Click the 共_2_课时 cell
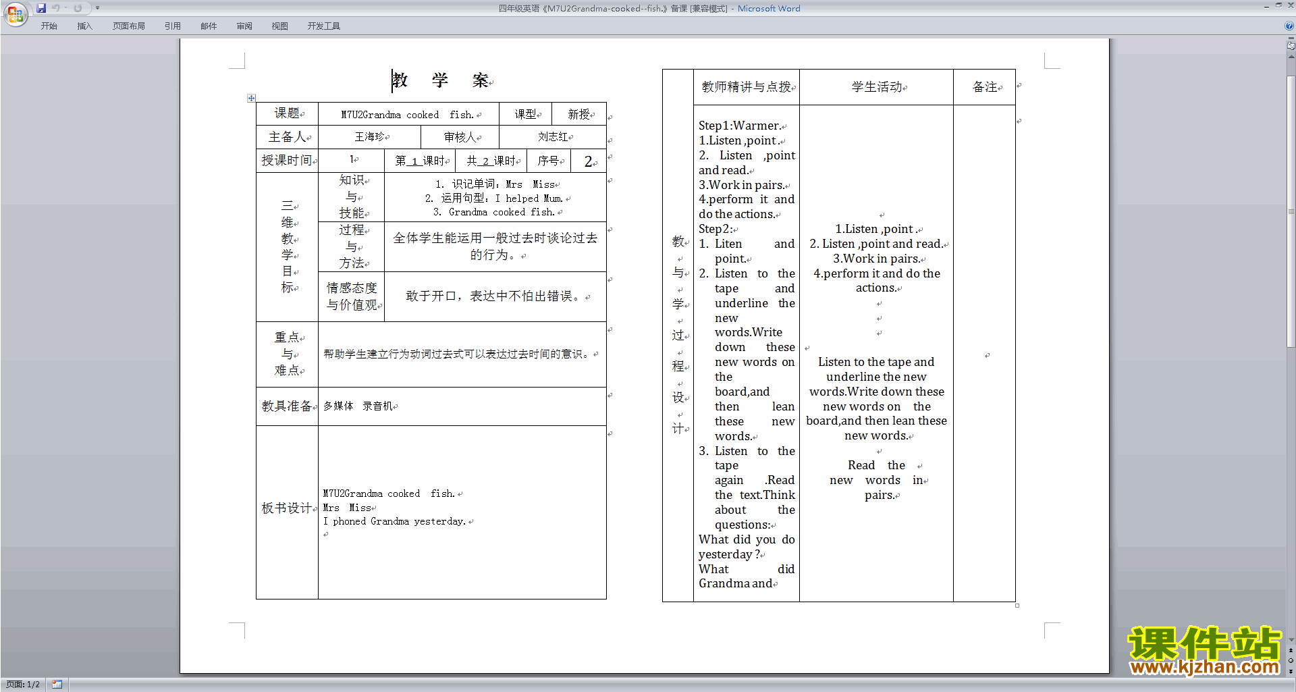Screen dimensions: 1296x692 click(492, 161)
